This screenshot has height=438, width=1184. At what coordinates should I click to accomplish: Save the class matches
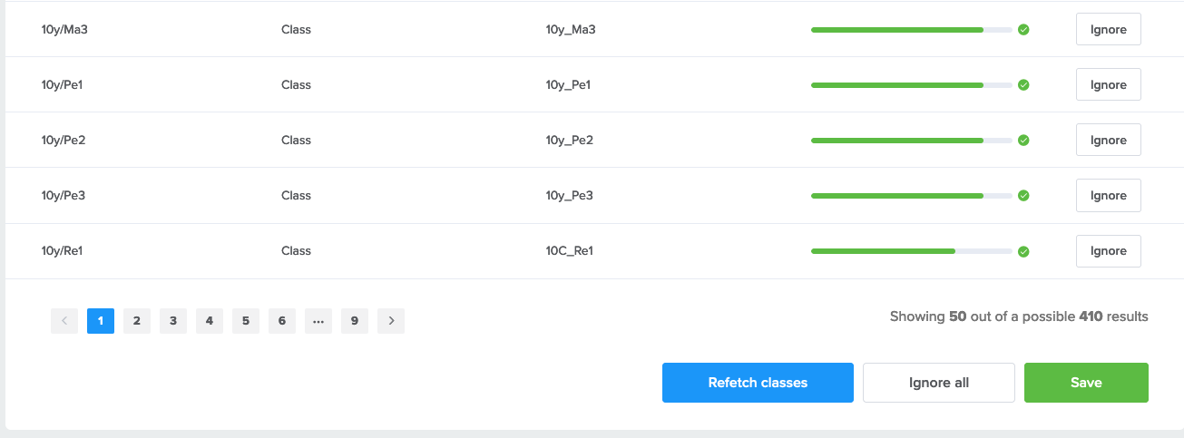pos(1086,383)
